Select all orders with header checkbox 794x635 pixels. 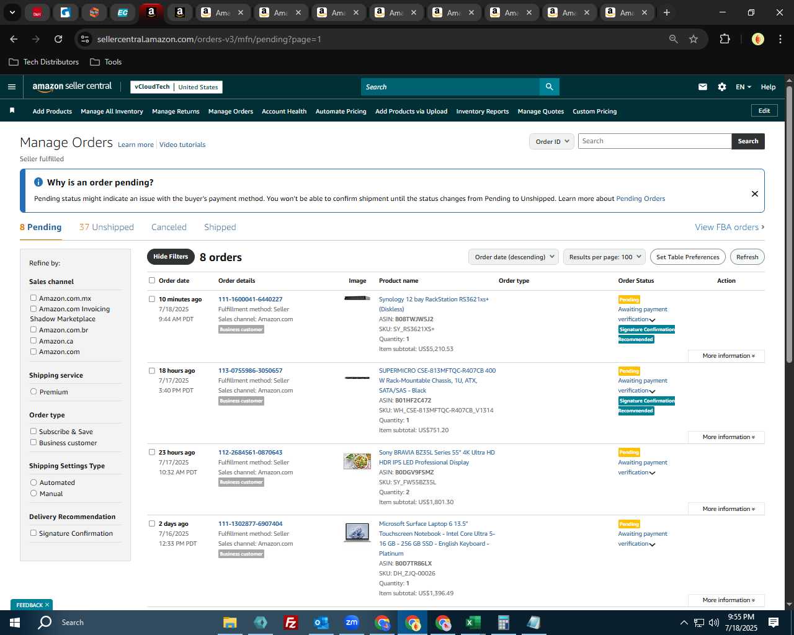152,280
